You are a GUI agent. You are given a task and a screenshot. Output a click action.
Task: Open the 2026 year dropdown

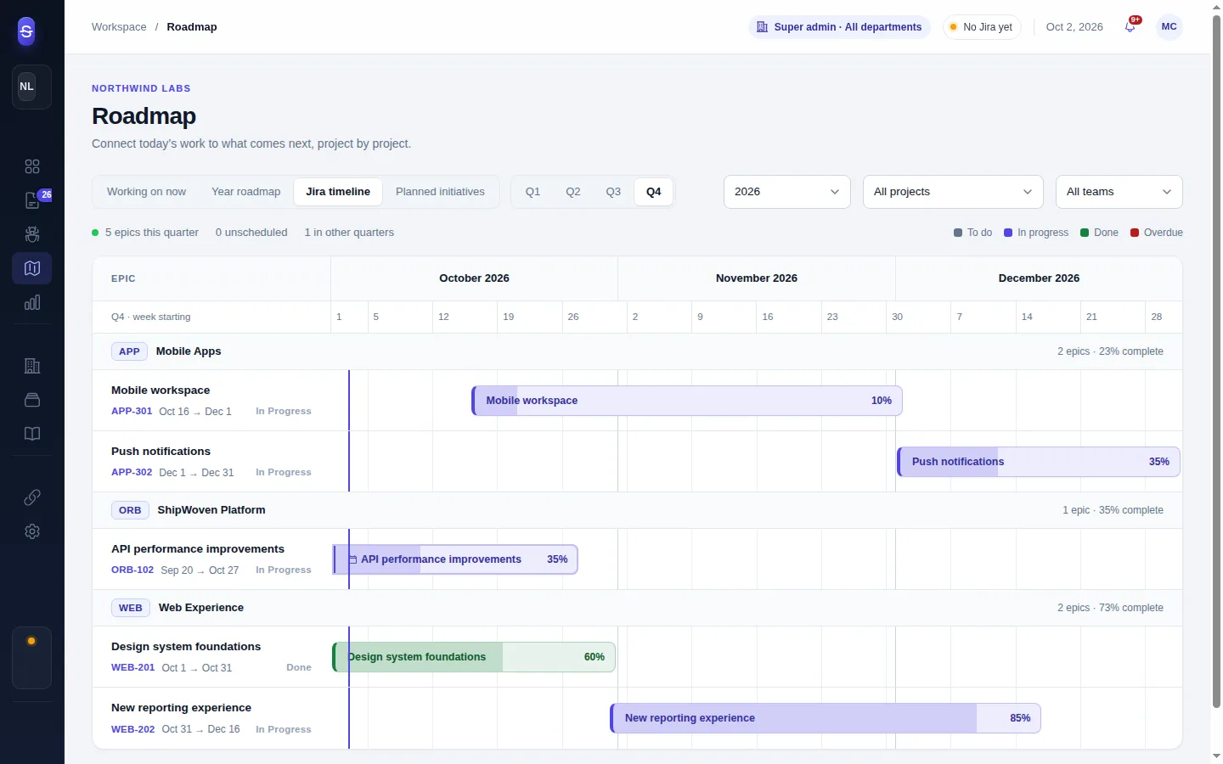786,192
